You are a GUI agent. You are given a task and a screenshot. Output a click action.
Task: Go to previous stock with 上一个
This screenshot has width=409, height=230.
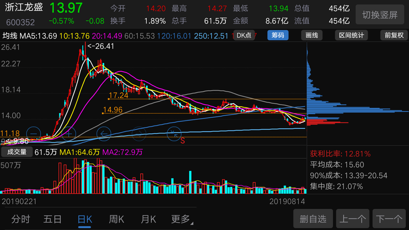(353, 219)
